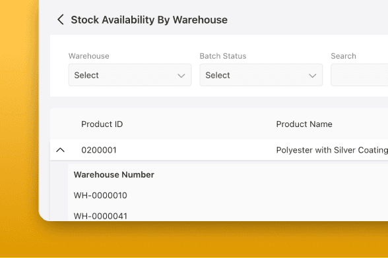The image size is (388, 258).
Task: Select product ID 0200001 cell
Action: tap(99, 150)
